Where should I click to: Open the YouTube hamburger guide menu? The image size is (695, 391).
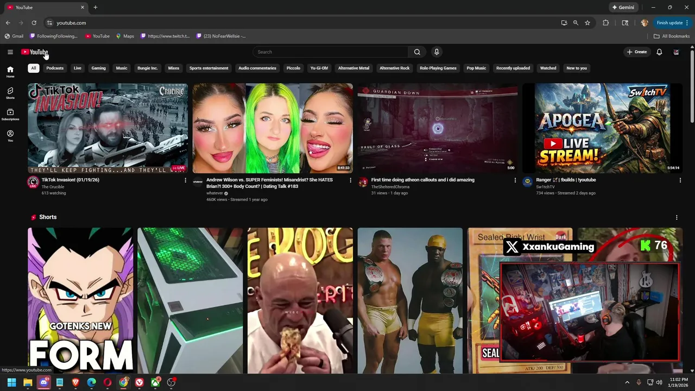tap(10, 52)
